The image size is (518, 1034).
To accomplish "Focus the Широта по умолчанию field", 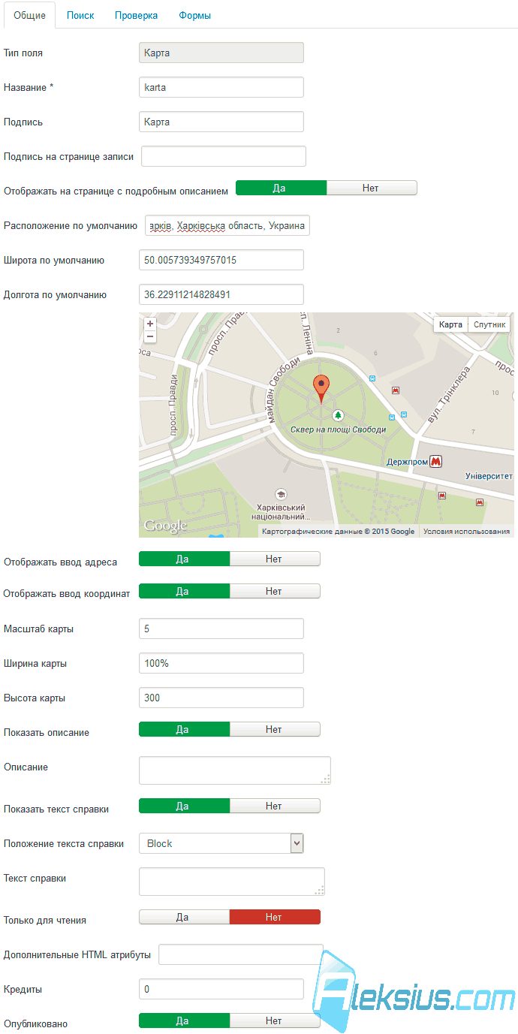I will (221, 260).
